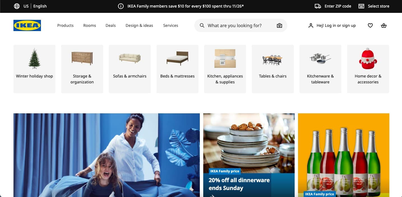This screenshot has width=402, height=197.
Task: Click the IKEA logo
Action: coord(27,25)
